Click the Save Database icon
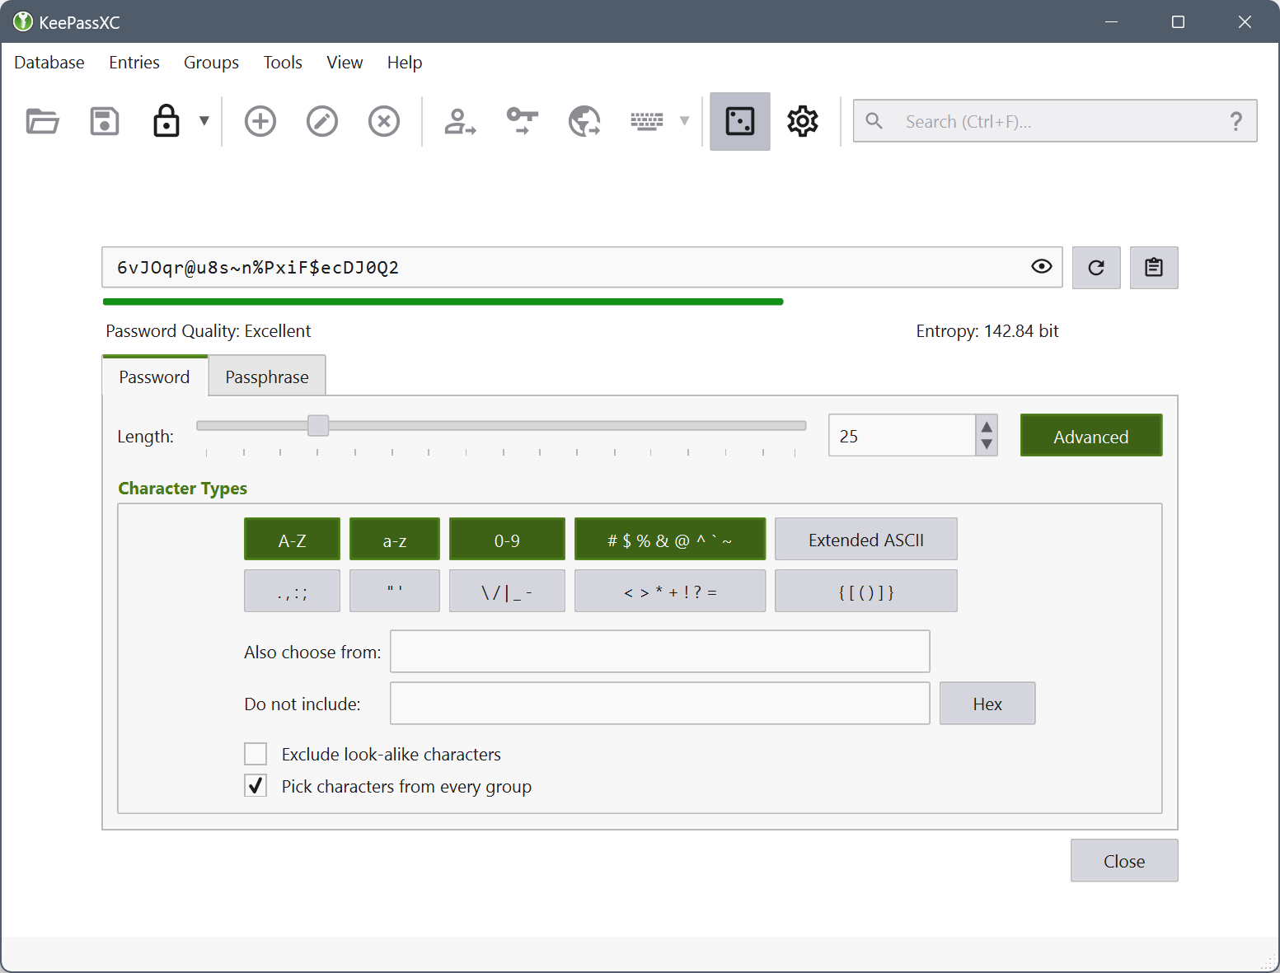Viewport: 1280px width, 973px height. click(104, 121)
